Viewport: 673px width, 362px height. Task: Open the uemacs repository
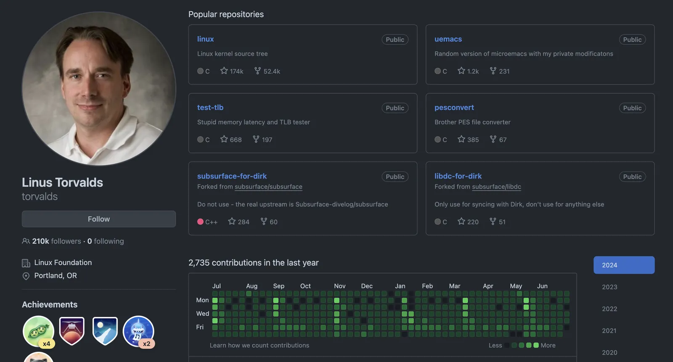pyautogui.click(x=448, y=39)
